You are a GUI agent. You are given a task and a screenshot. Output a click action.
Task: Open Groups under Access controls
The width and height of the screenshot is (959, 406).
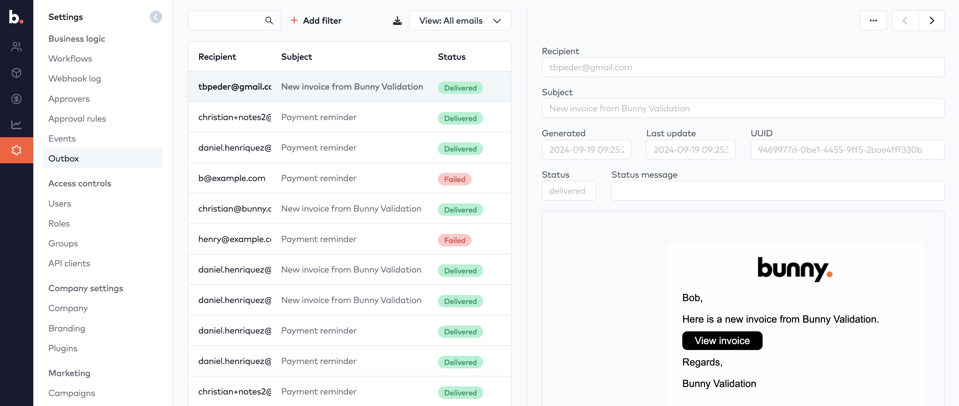pos(63,243)
